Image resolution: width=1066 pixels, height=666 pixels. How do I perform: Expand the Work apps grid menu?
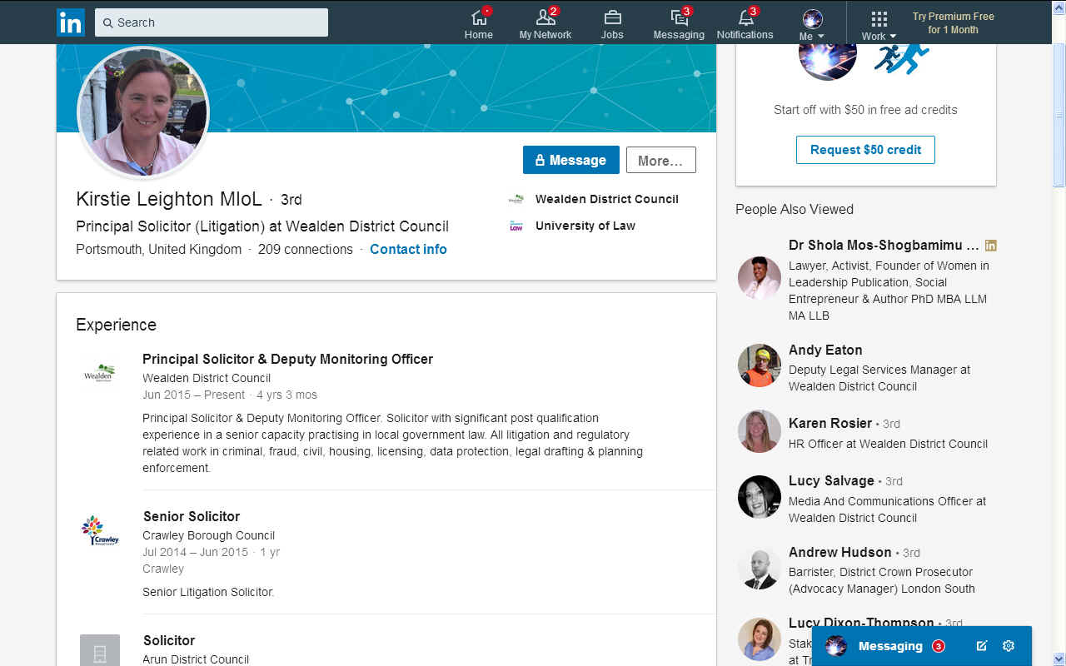(879, 24)
